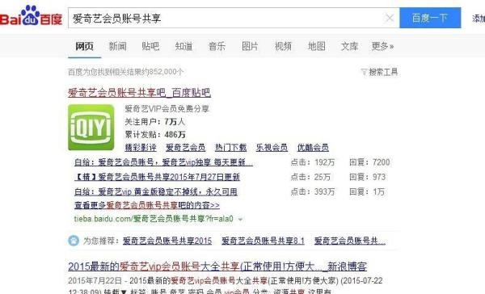Expand arrow next to tieba.baidu.com URL
This screenshot has height=294, width=485.
(240, 219)
